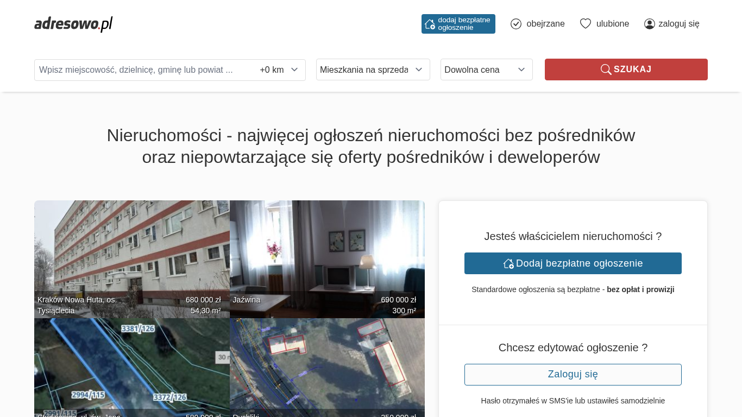Click magnifier icon in the SZUKAJ button

pyautogui.click(x=606, y=69)
